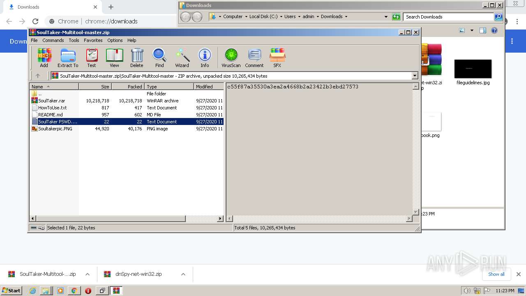Go up one level with the arrow button
This screenshot has height=296, width=526.
coord(38,76)
